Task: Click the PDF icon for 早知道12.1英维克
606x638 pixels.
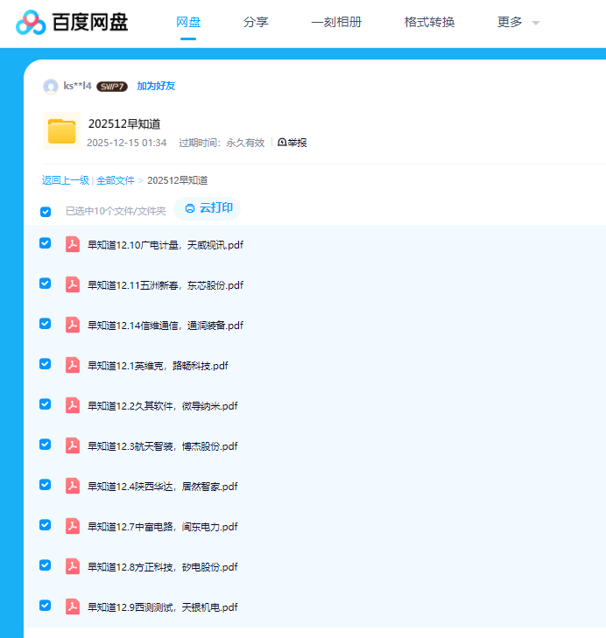Action: pyautogui.click(x=73, y=366)
